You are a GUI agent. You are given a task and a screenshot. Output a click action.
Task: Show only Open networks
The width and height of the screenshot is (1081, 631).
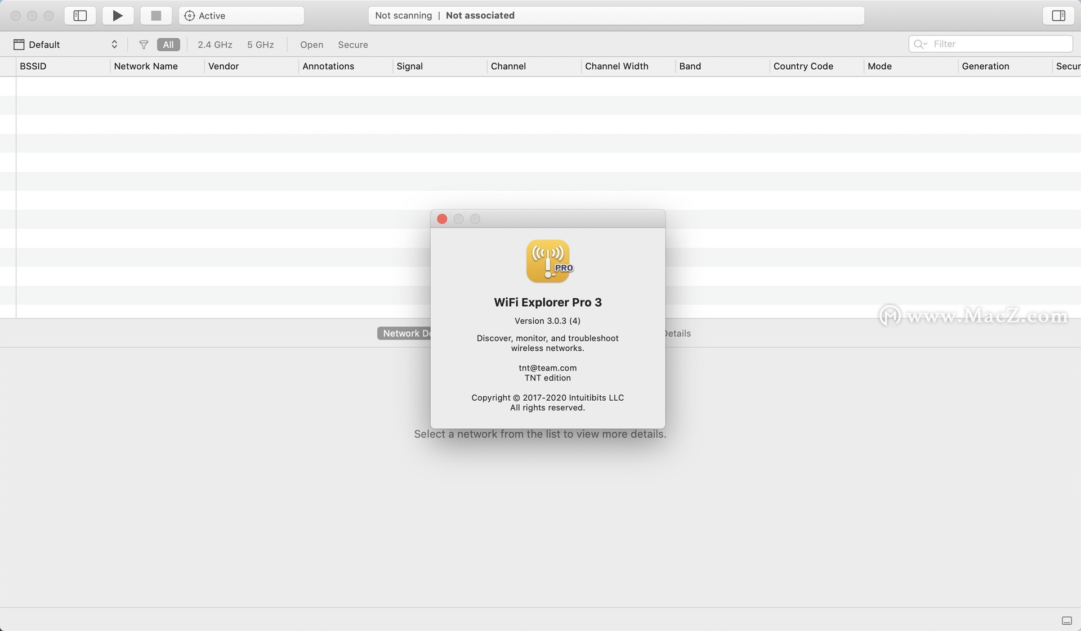[x=311, y=44]
